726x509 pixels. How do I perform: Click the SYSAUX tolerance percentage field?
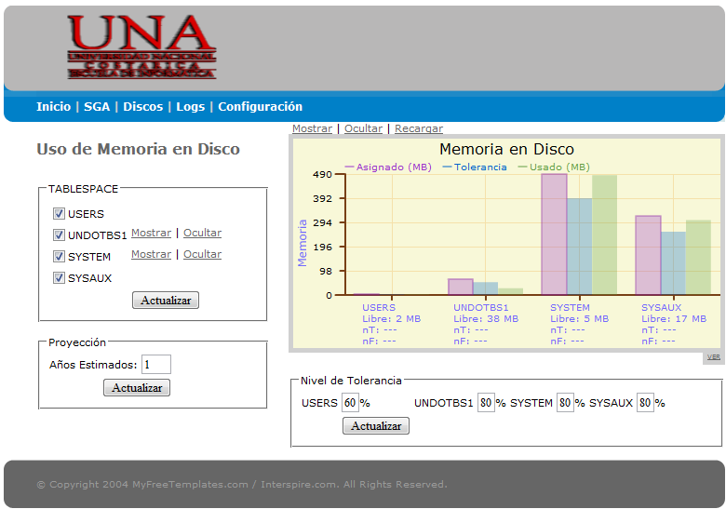[x=645, y=403]
